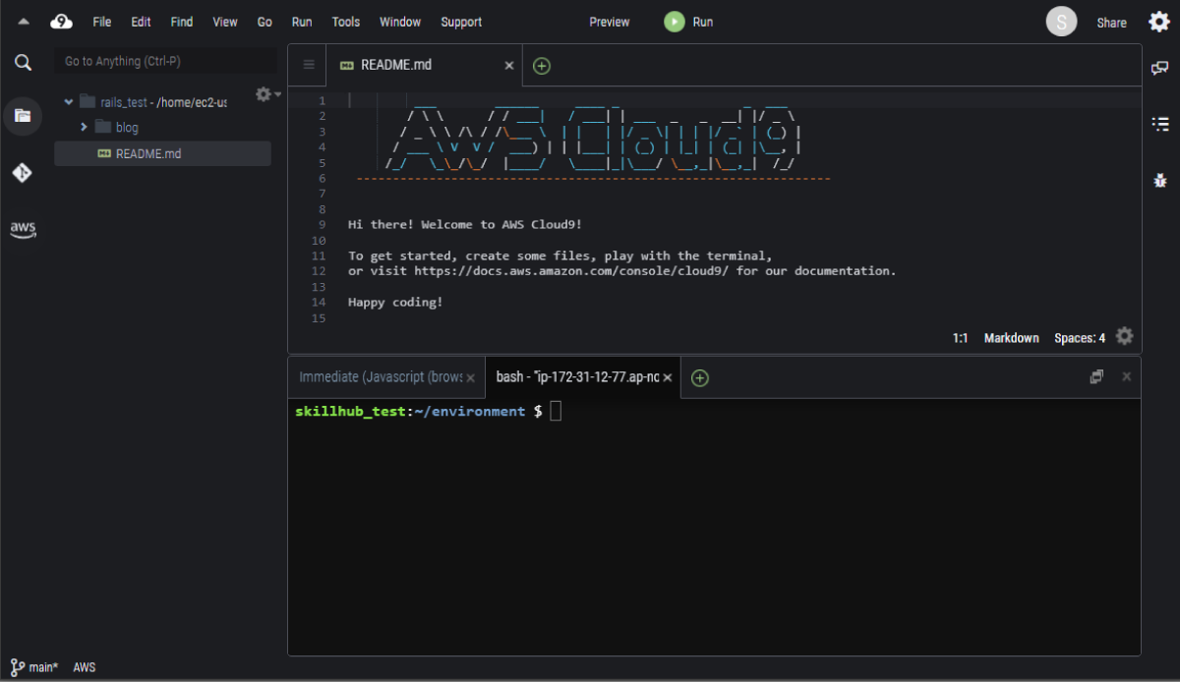Open the Window menu

[x=400, y=22]
